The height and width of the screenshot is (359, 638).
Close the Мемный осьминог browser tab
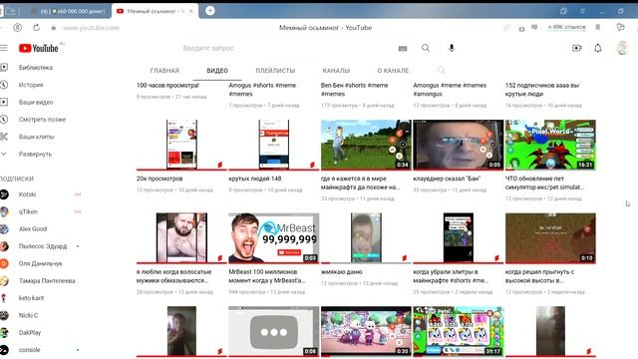[191, 11]
